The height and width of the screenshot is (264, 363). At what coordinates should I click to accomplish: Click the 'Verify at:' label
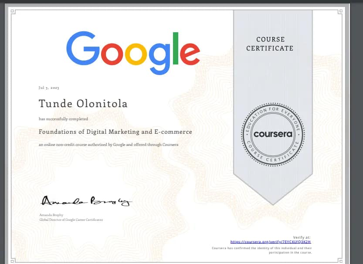click(x=302, y=237)
